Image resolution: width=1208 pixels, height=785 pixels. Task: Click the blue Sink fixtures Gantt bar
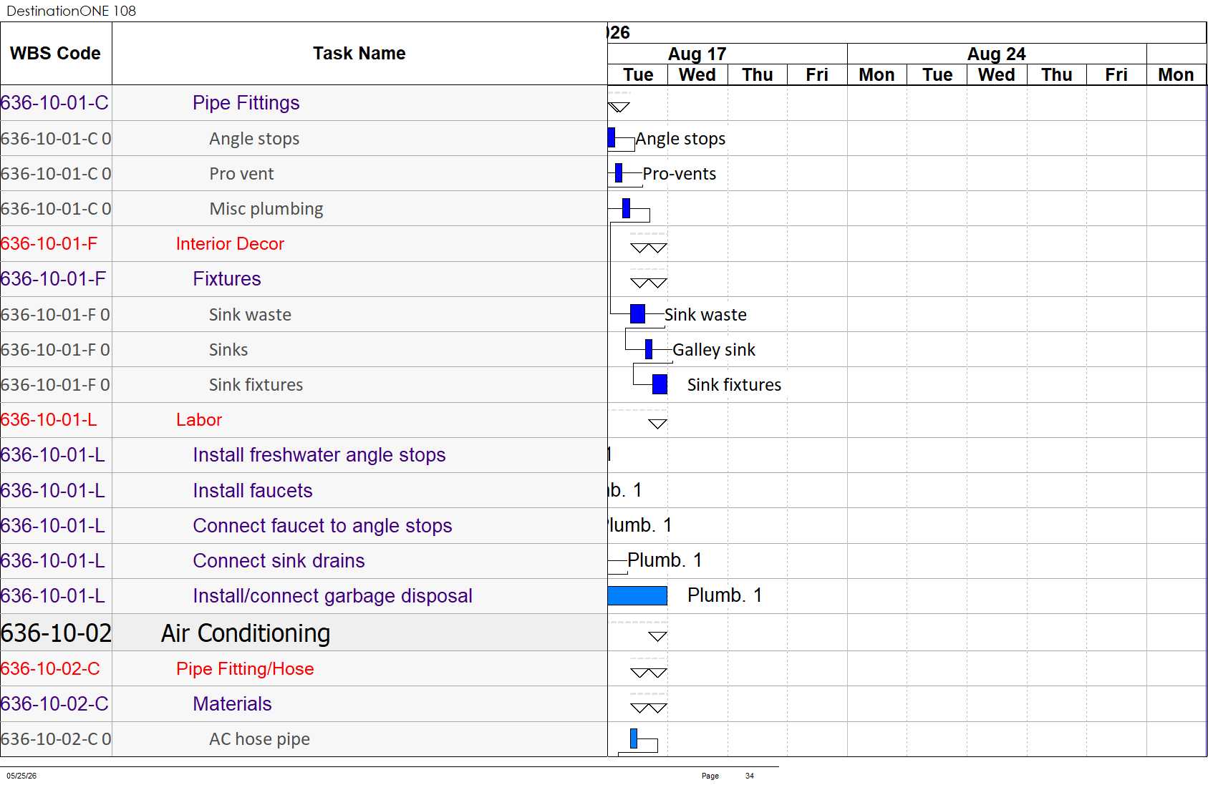pyautogui.click(x=660, y=384)
